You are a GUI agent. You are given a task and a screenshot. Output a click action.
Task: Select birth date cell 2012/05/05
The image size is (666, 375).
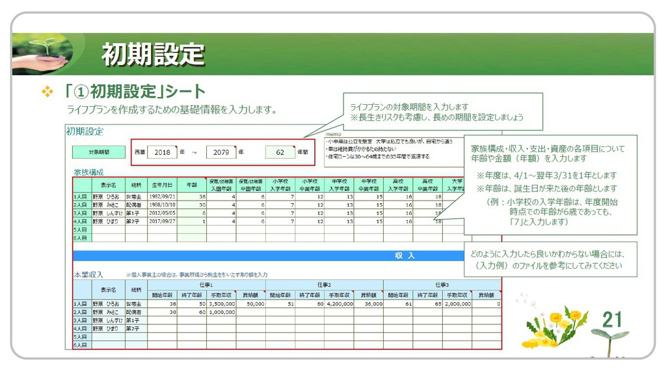click(162, 213)
